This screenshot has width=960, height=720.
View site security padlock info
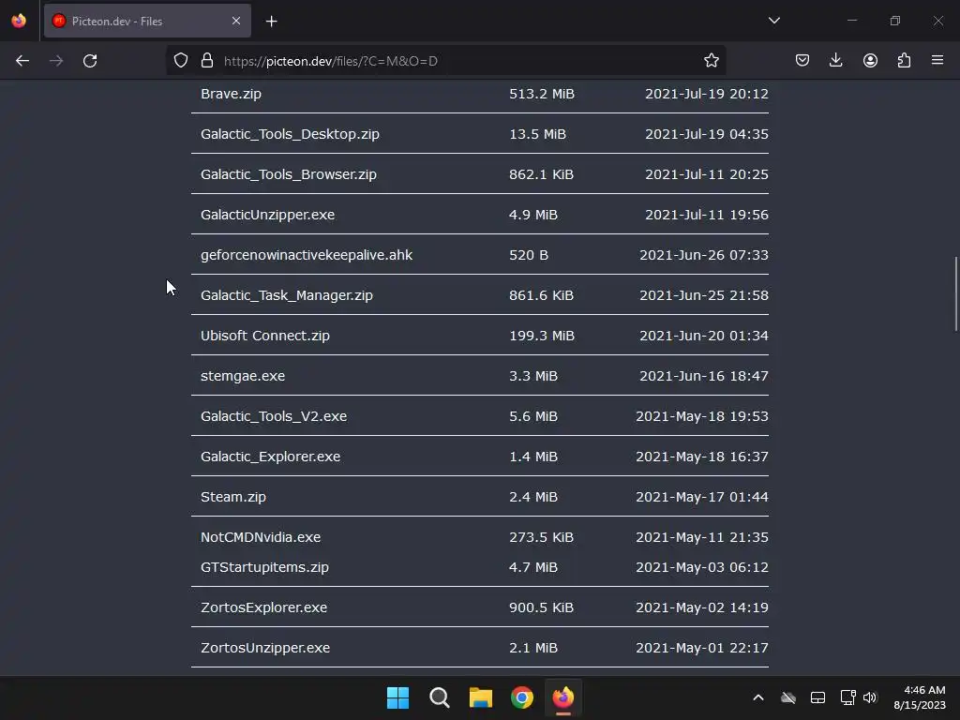click(207, 61)
